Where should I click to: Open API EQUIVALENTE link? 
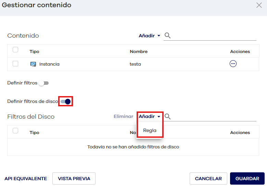[26, 178]
